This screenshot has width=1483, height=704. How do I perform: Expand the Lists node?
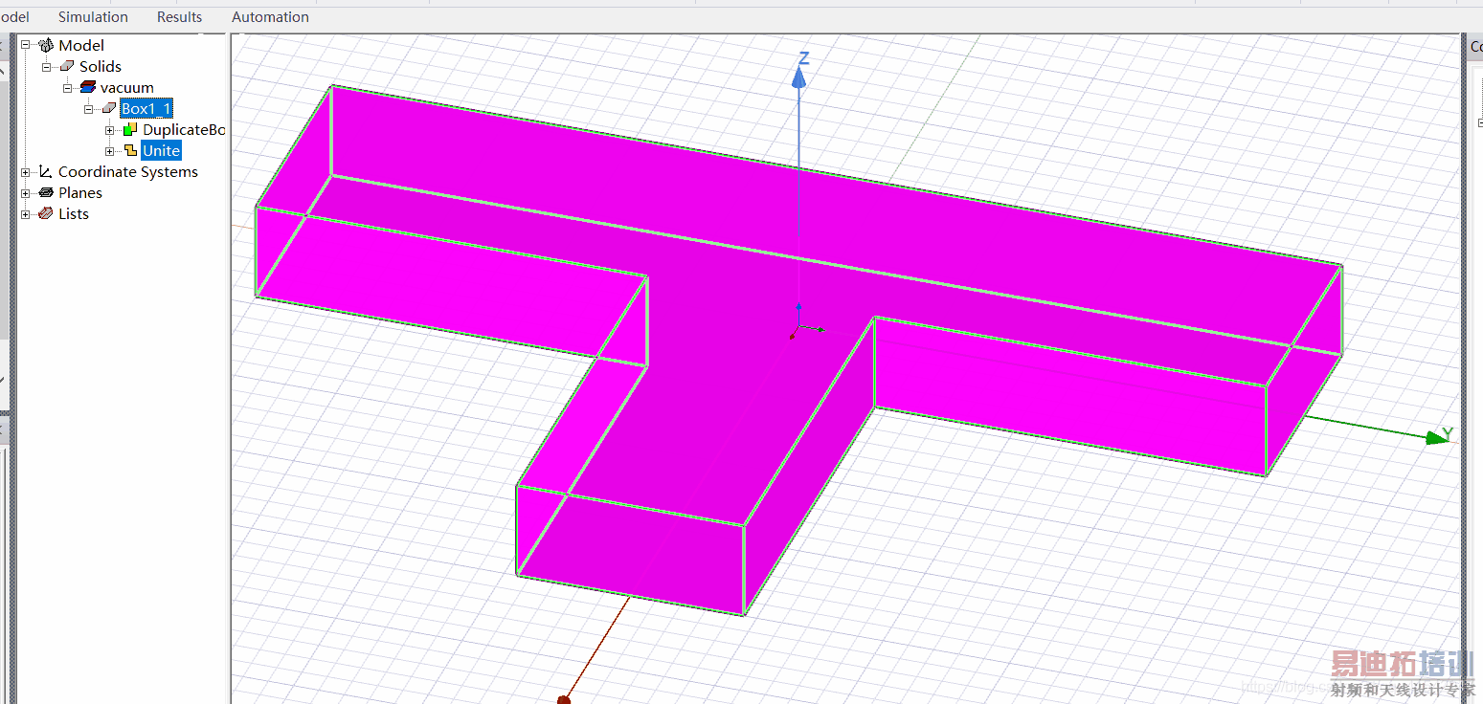pos(26,213)
